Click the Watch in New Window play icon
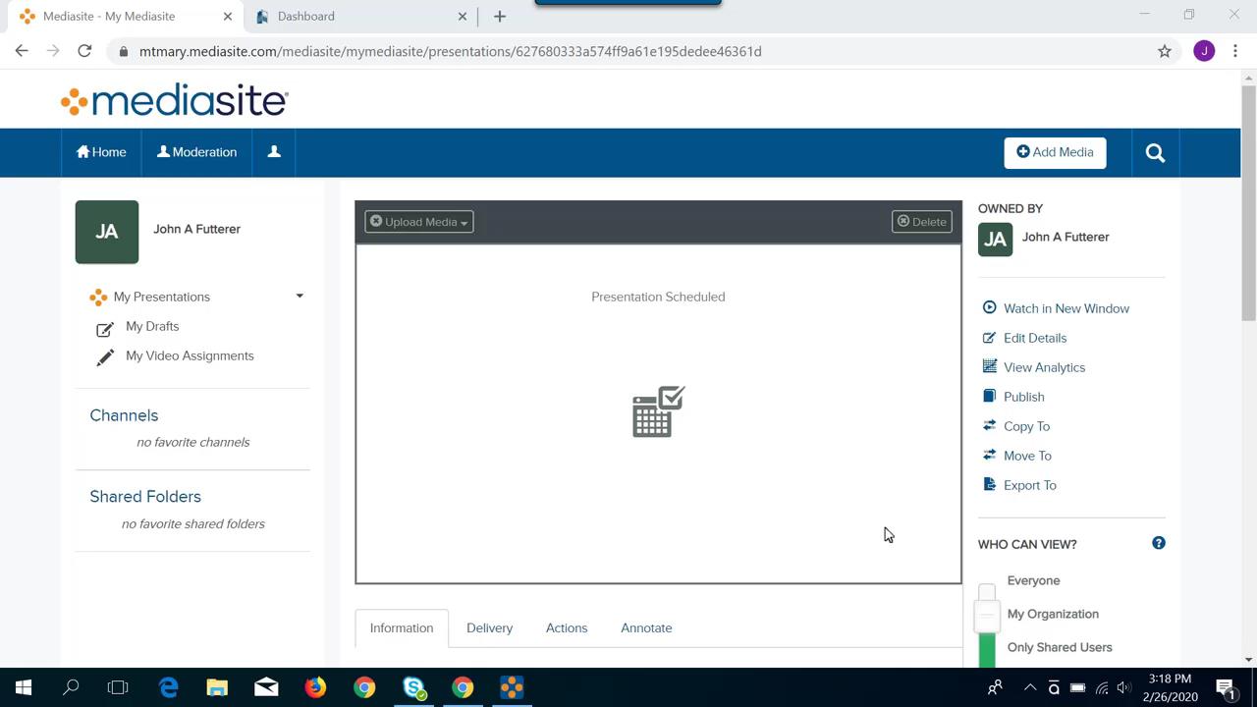 click(989, 308)
